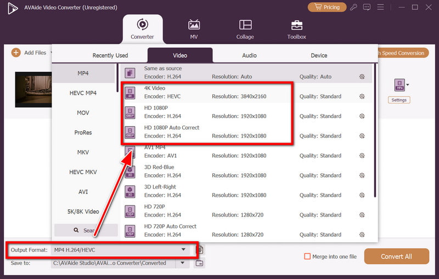Choose ProRes format
This screenshot has width=439, height=279.
pyautogui.click(x=83, y=133)
